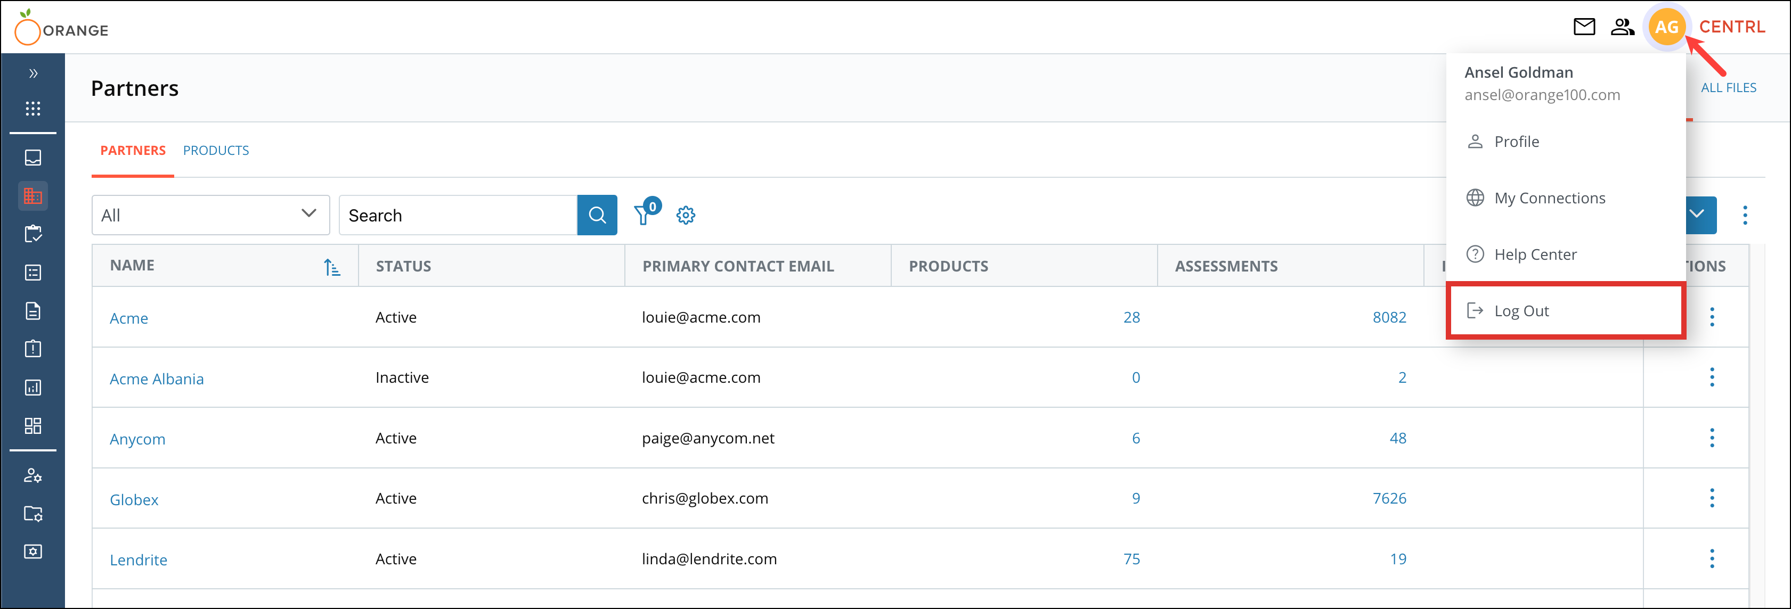Open the reports chart icon in sidebar

coord(32,388)
